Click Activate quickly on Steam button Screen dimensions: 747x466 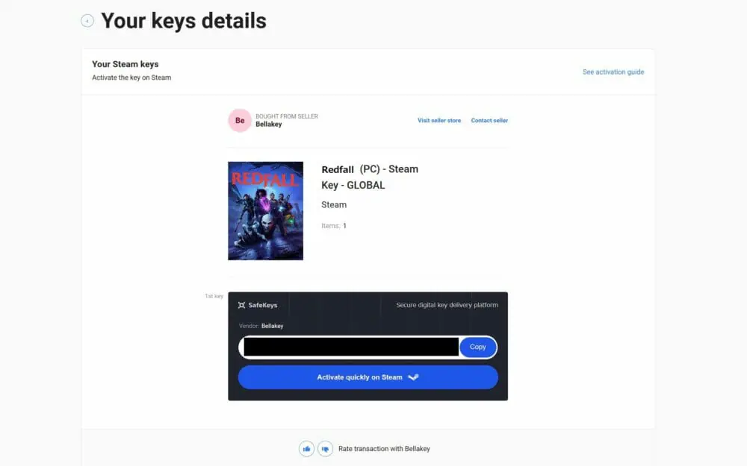click(368, 377)
